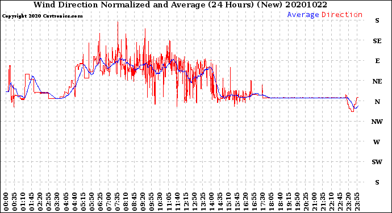Click the "NE" direction axis label

[377, 81]
